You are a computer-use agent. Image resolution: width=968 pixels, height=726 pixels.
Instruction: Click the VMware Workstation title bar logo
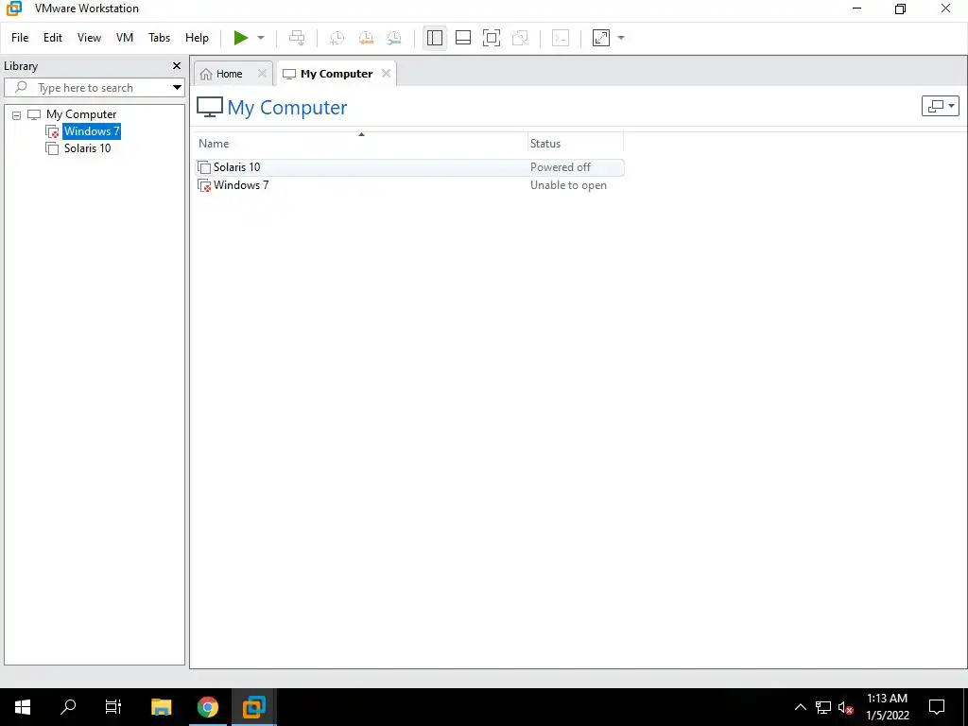tap(13, 9)
